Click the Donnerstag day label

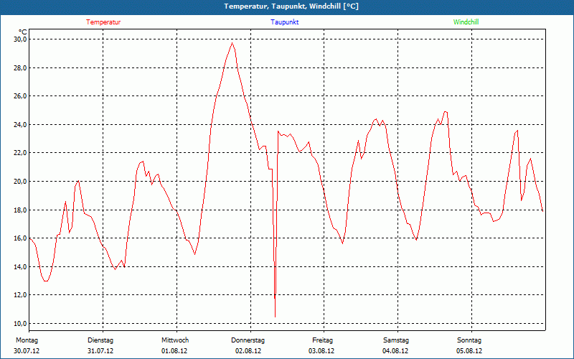[x=248, y=340]
